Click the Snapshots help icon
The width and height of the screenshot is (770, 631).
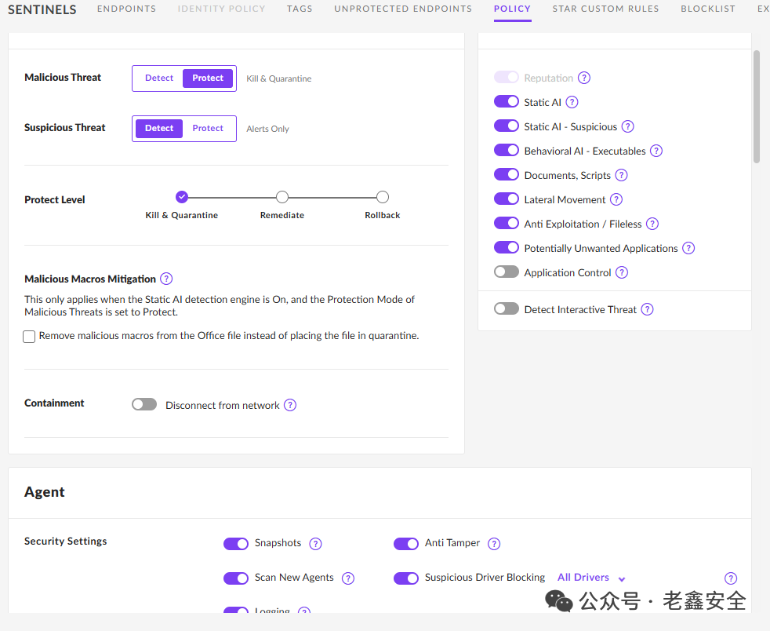(315, 544)
